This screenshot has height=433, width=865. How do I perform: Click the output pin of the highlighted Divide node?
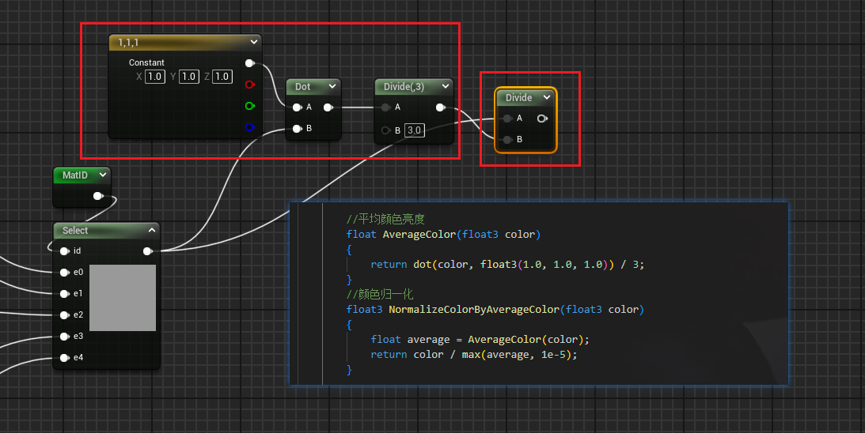pyautogui.click(x=542, y=119)
